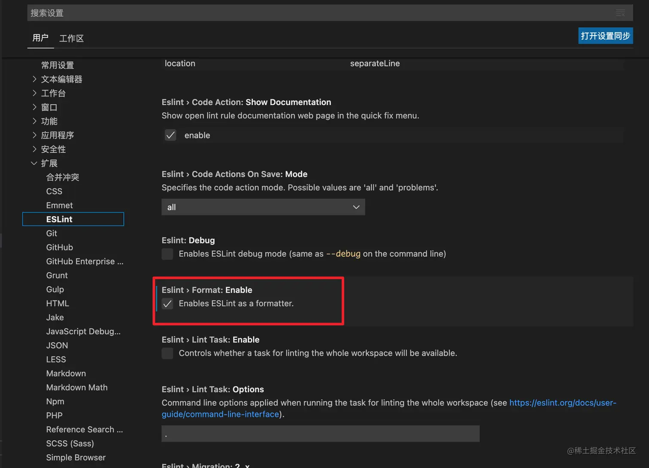Enable ESLint debug mode checkbox

click(x=167, y=254)
